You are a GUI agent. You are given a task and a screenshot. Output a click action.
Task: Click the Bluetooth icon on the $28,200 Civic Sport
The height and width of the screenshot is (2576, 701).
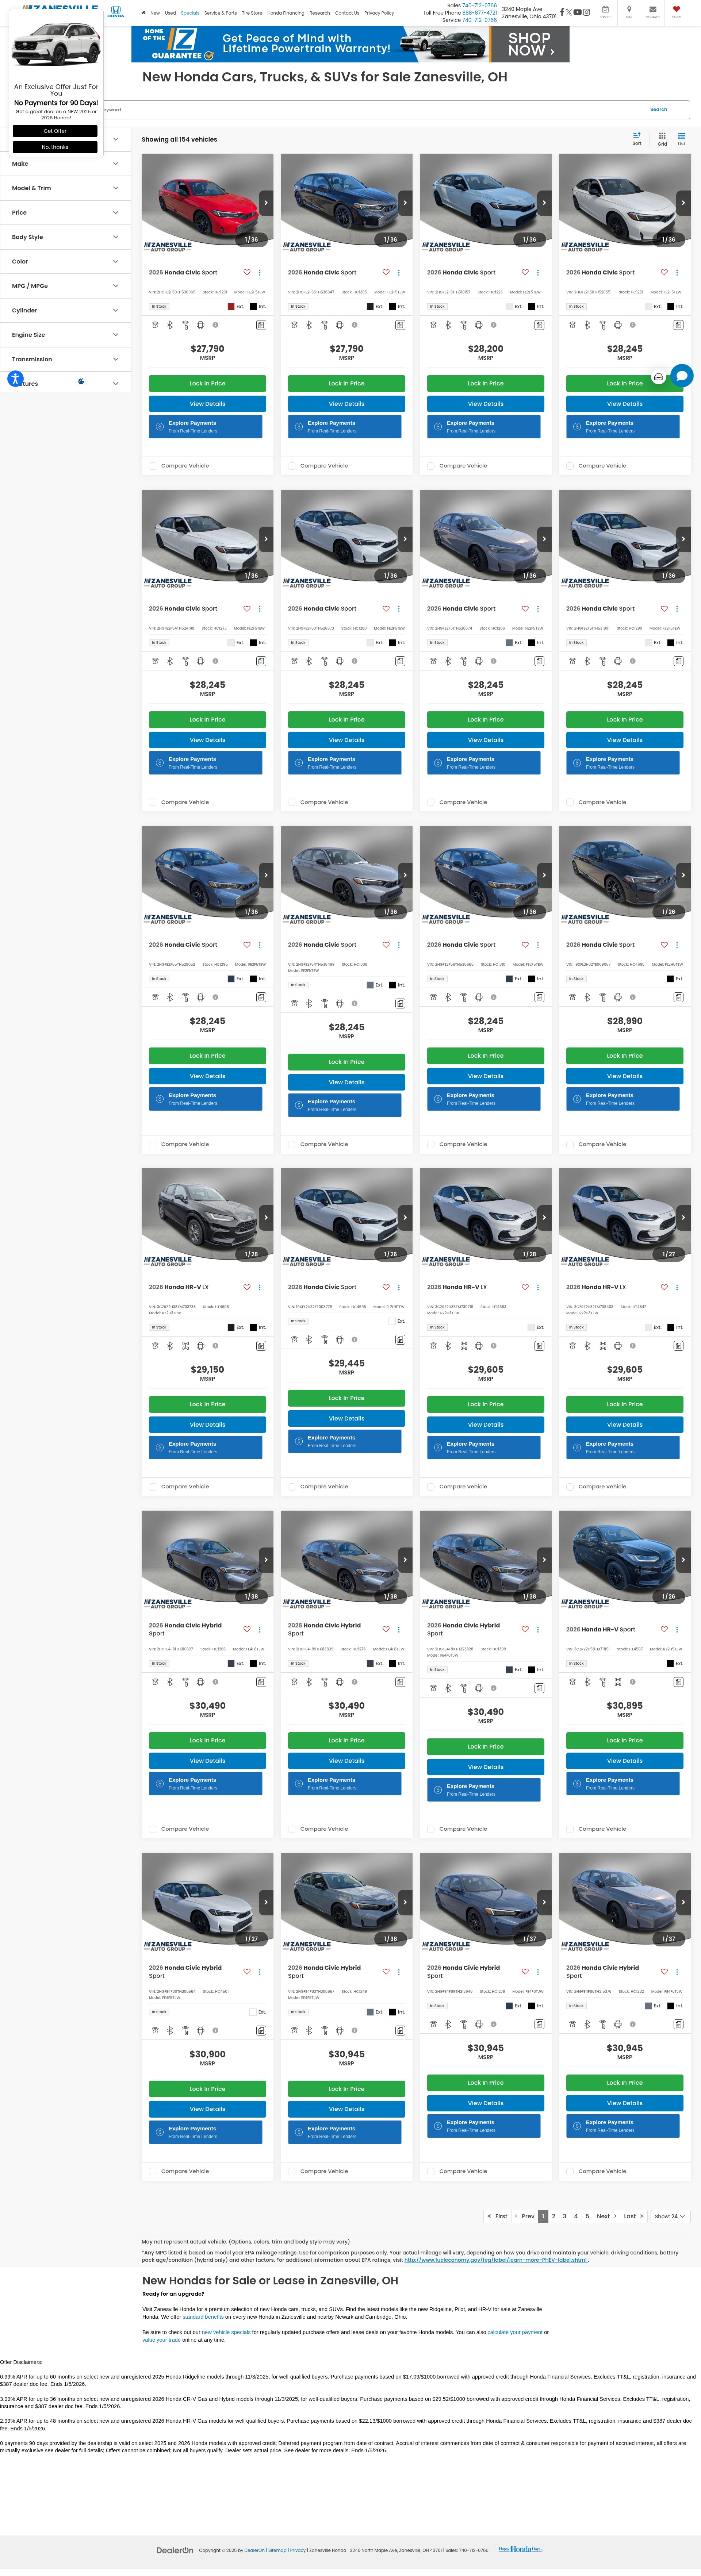pos(448,325)
